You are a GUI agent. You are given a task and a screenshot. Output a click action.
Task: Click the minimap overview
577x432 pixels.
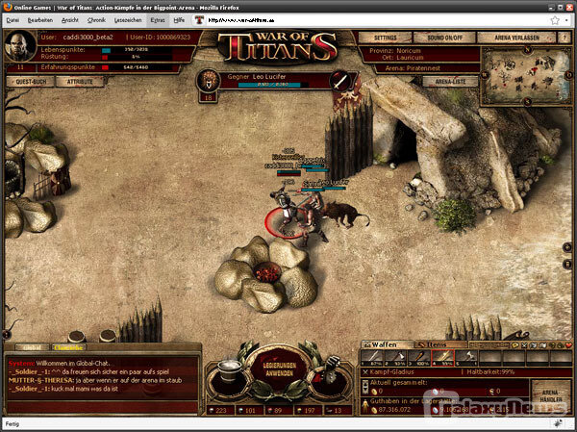tap(527, 76)
